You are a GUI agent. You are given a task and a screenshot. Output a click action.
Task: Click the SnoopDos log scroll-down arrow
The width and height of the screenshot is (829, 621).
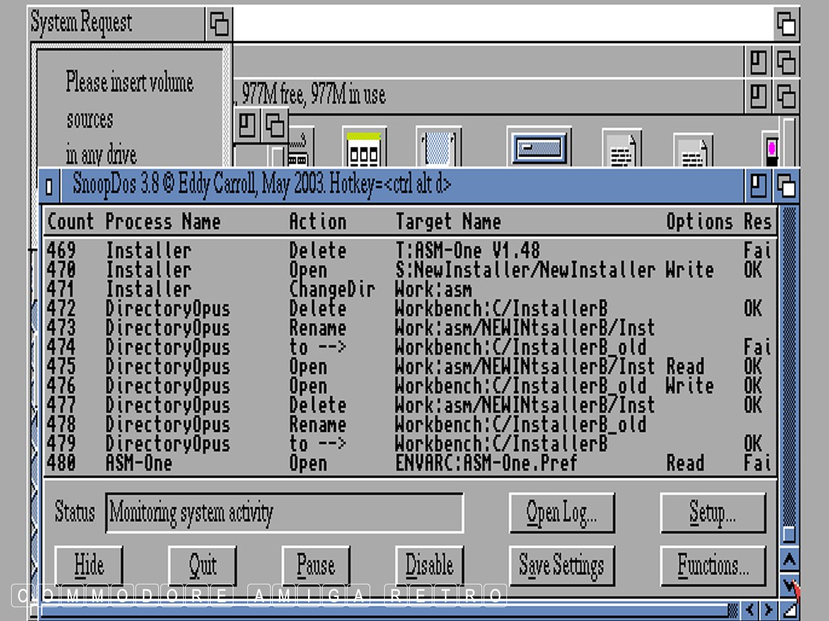[x=790, y=585]
